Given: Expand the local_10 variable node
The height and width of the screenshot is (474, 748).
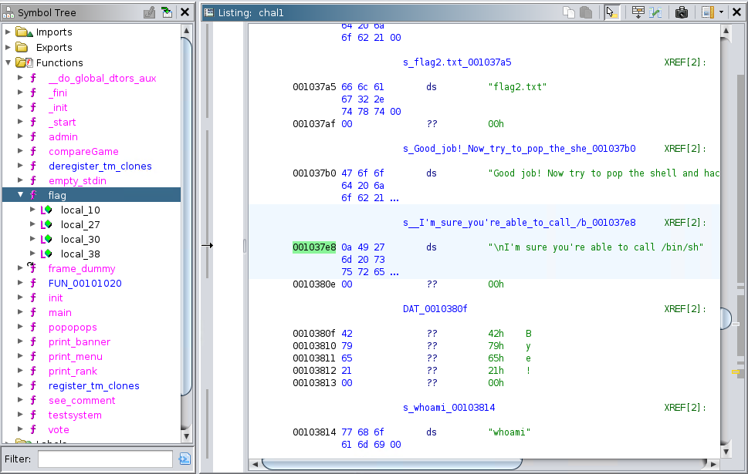Looking at the screenshot, I should point(32,210).
